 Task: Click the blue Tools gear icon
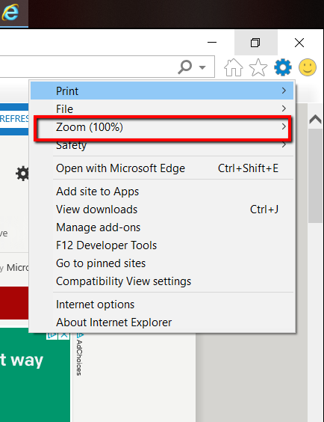pos(283,67)
